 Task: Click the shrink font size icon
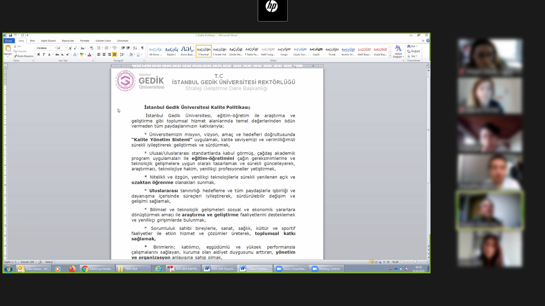pyautogui.click(x=75, y=48)
